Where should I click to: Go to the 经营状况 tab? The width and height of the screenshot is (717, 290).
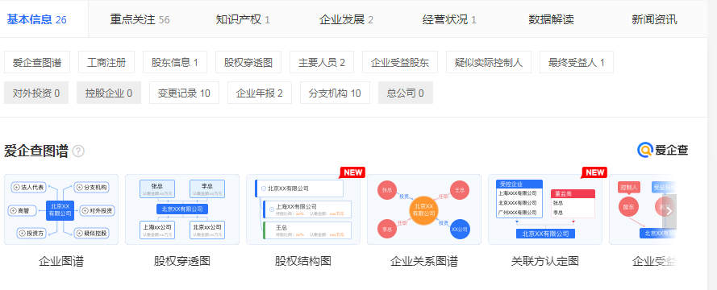click(x=449, y=19)
